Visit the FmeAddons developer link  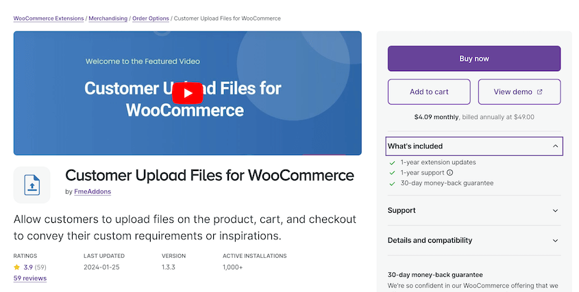click(93, 191)
